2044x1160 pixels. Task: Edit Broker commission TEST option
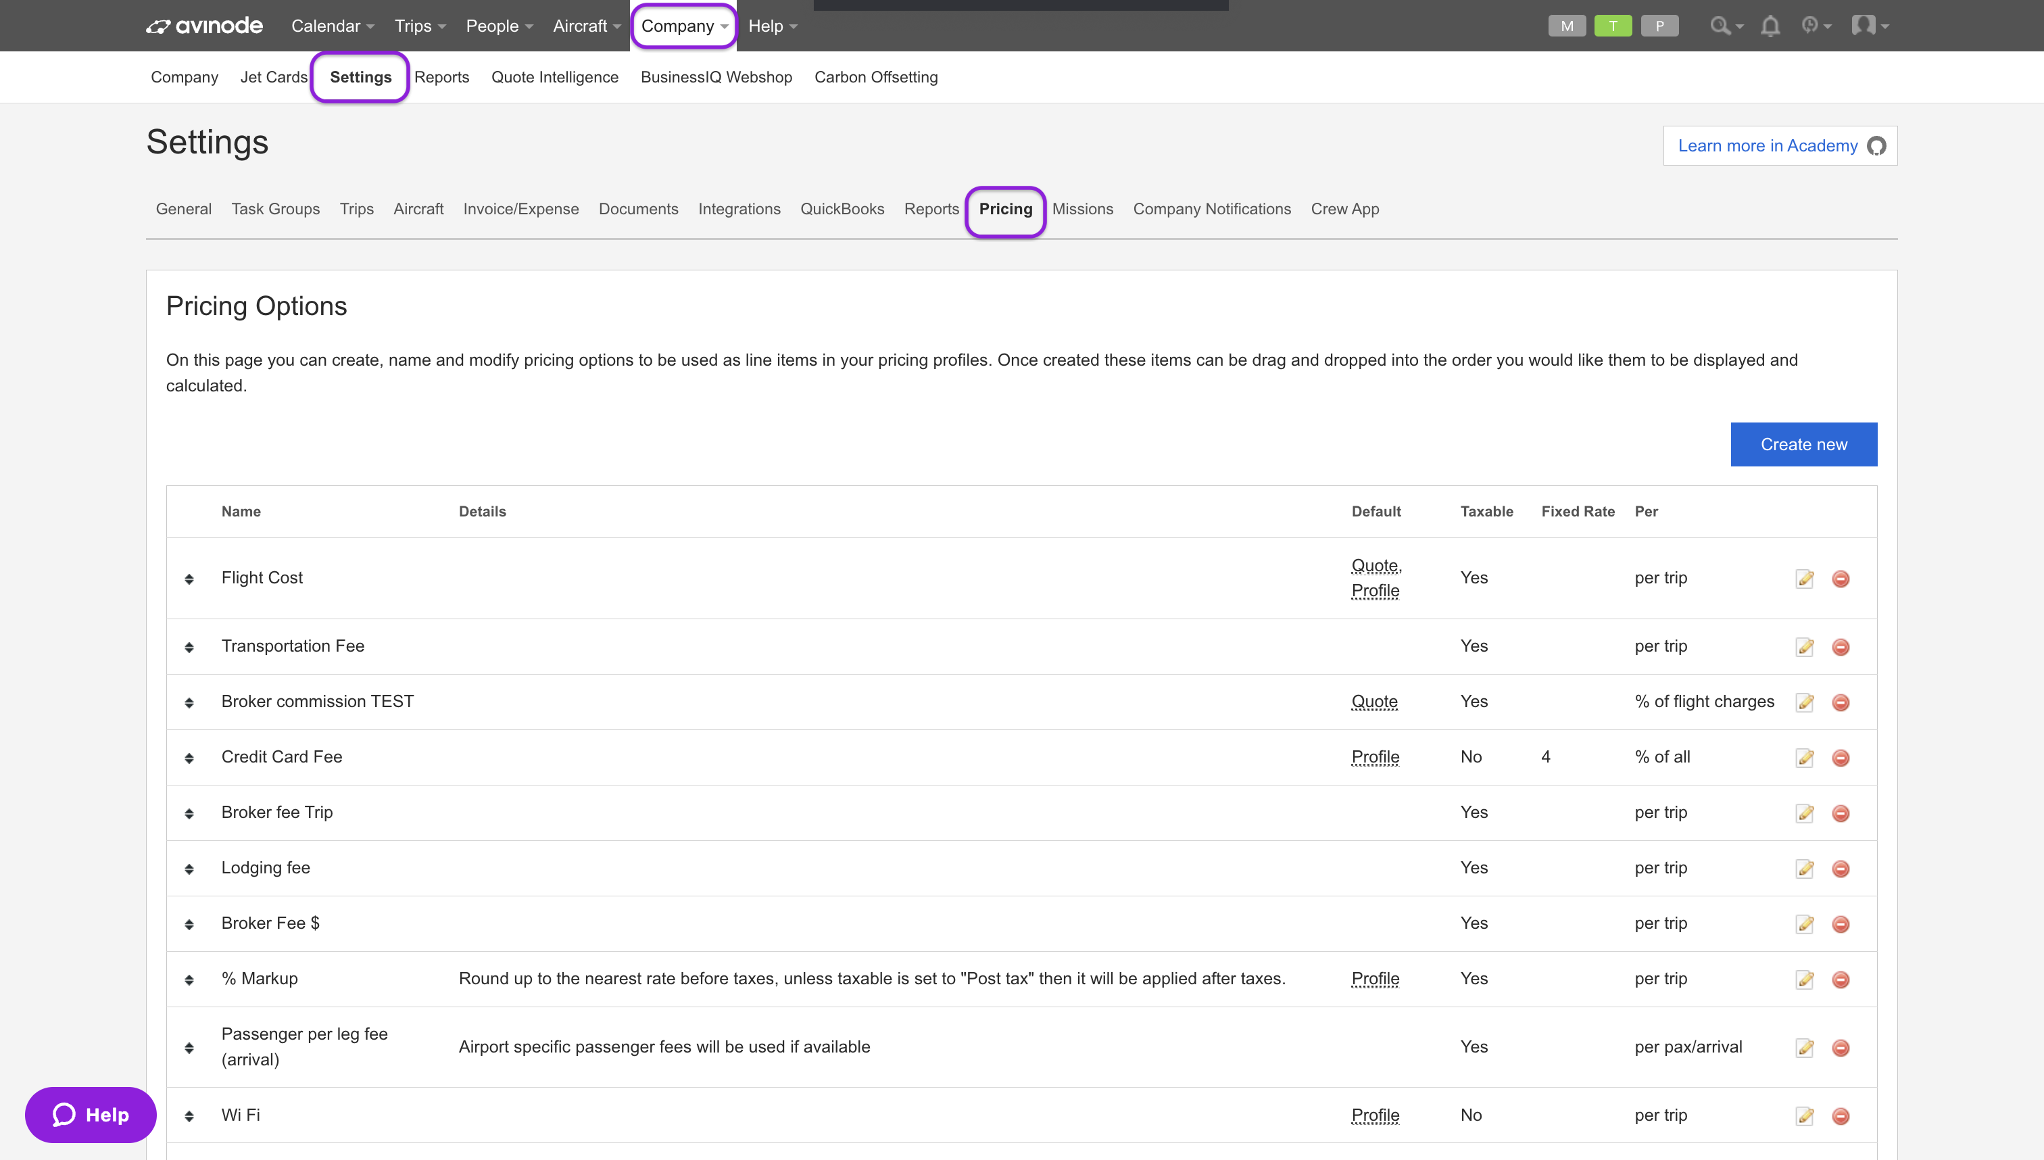(x=1805, y=702)
